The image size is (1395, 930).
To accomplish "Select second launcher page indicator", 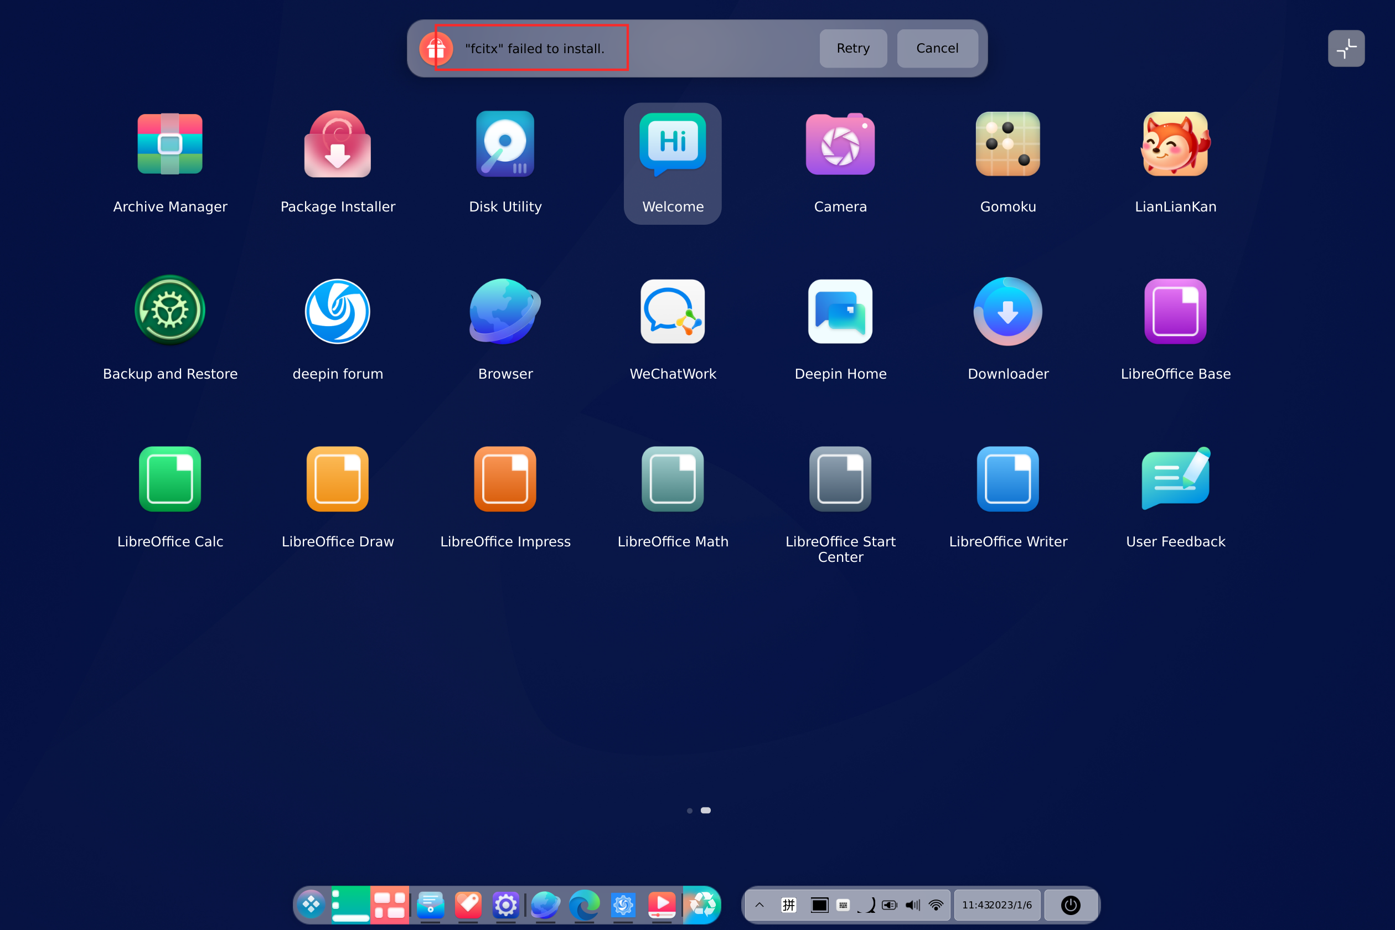I will (705, 810).
